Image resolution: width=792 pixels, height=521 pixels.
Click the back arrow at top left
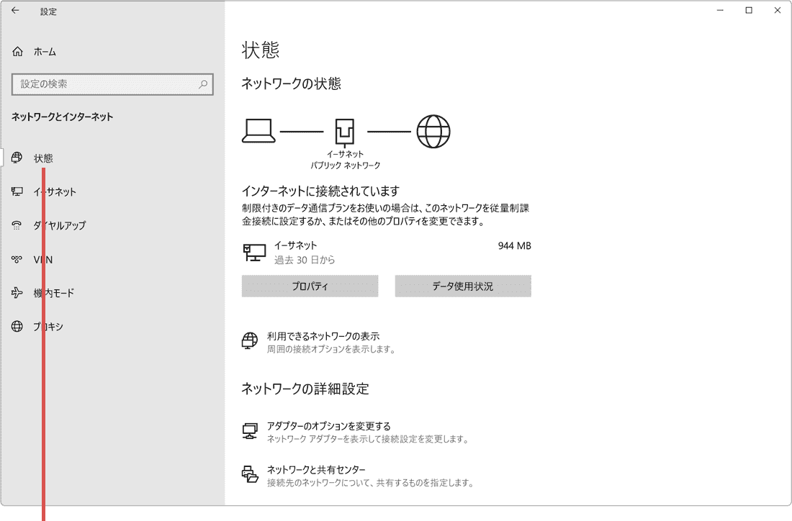14,11
